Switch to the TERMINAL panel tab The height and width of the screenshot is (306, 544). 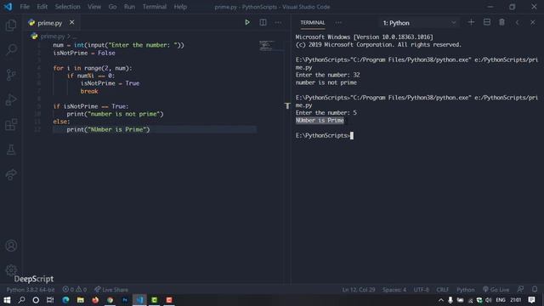coord(313,23)
